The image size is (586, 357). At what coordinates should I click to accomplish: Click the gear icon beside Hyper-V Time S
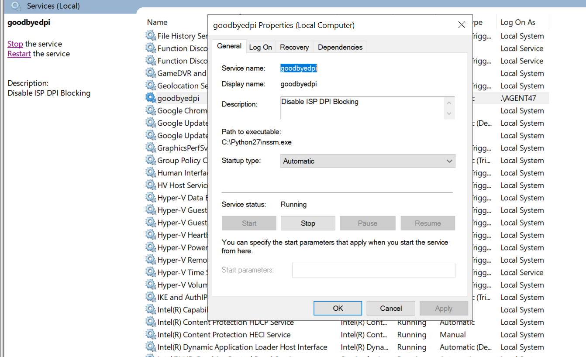coord(151,272)
